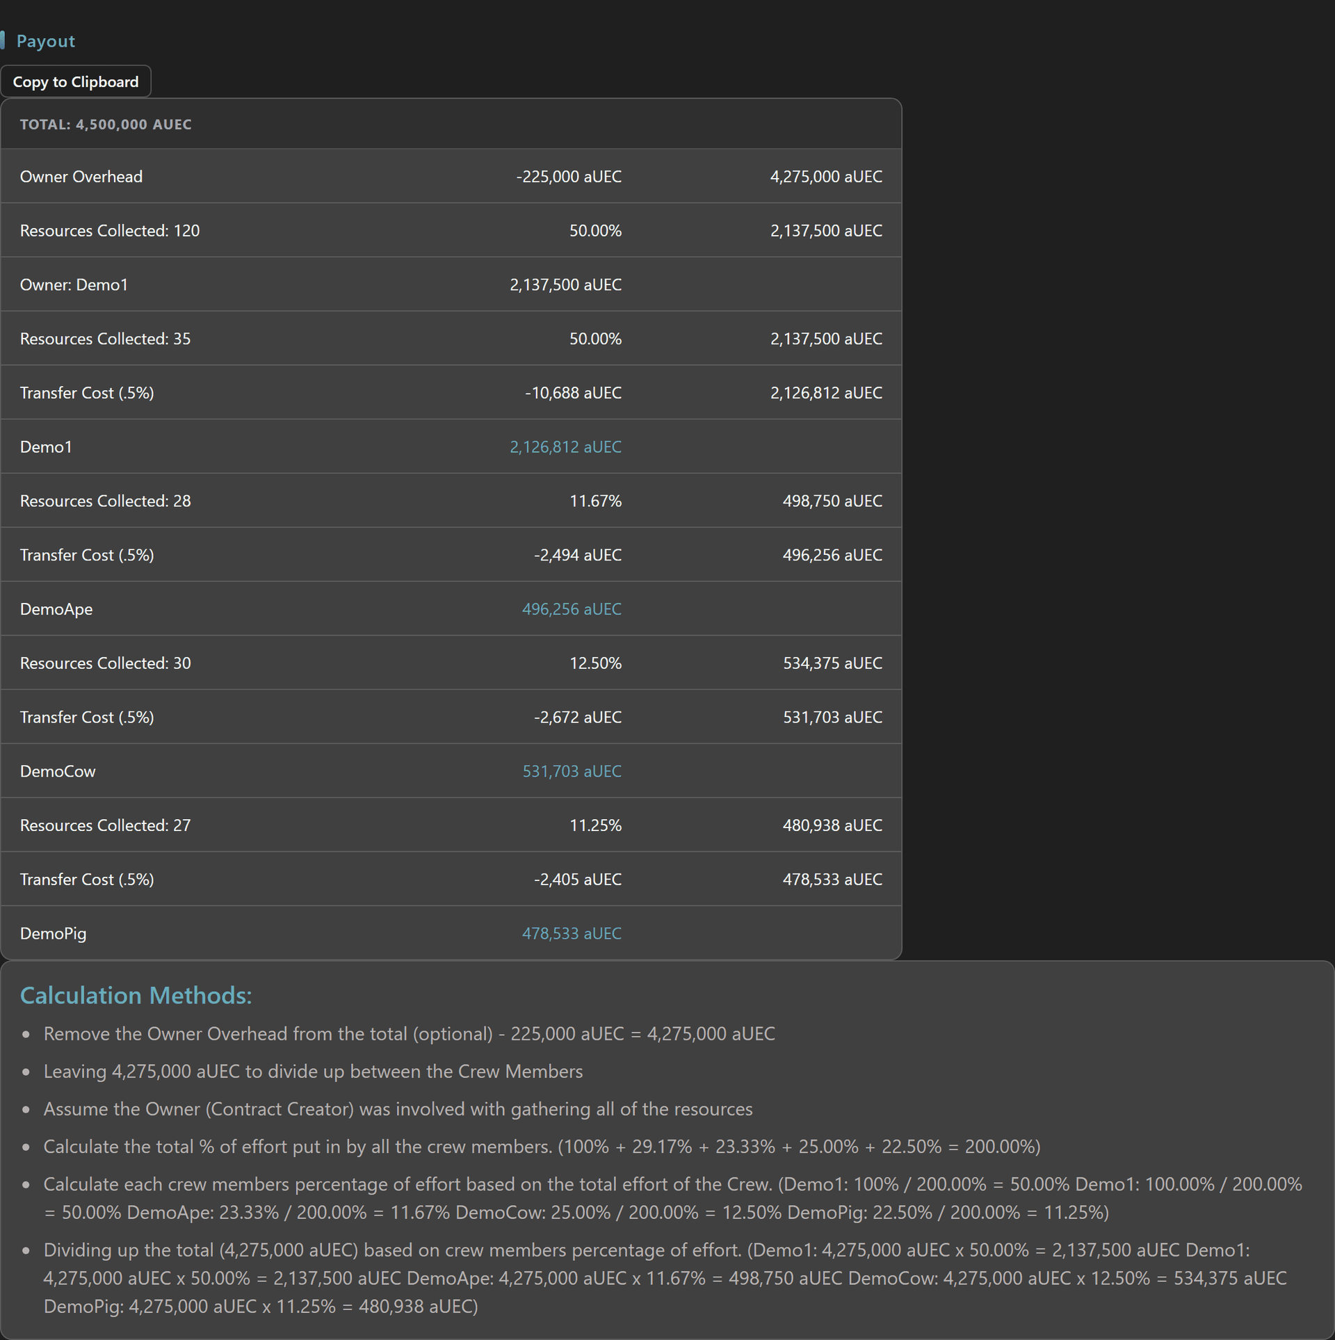
Task: Select the TOTAL: 4,500,000 AUEC header
Action: (106, 124)
